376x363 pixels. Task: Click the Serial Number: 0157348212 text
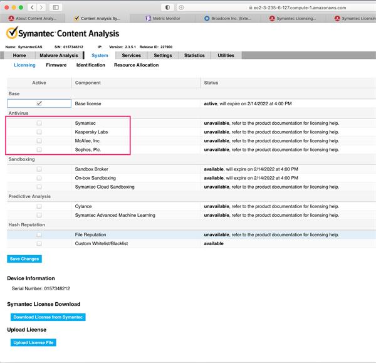point(41,288)
